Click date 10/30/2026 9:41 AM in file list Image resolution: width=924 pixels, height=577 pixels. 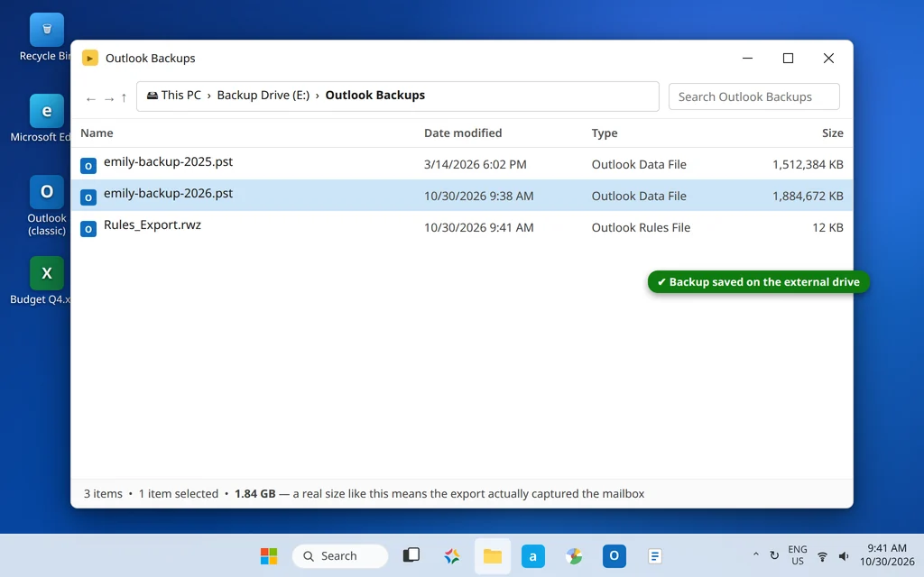(478, 228)
